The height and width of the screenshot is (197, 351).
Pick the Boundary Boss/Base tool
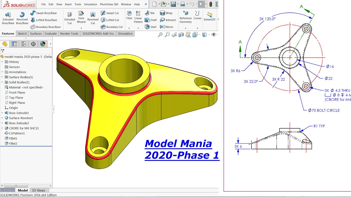pos(46,27)
